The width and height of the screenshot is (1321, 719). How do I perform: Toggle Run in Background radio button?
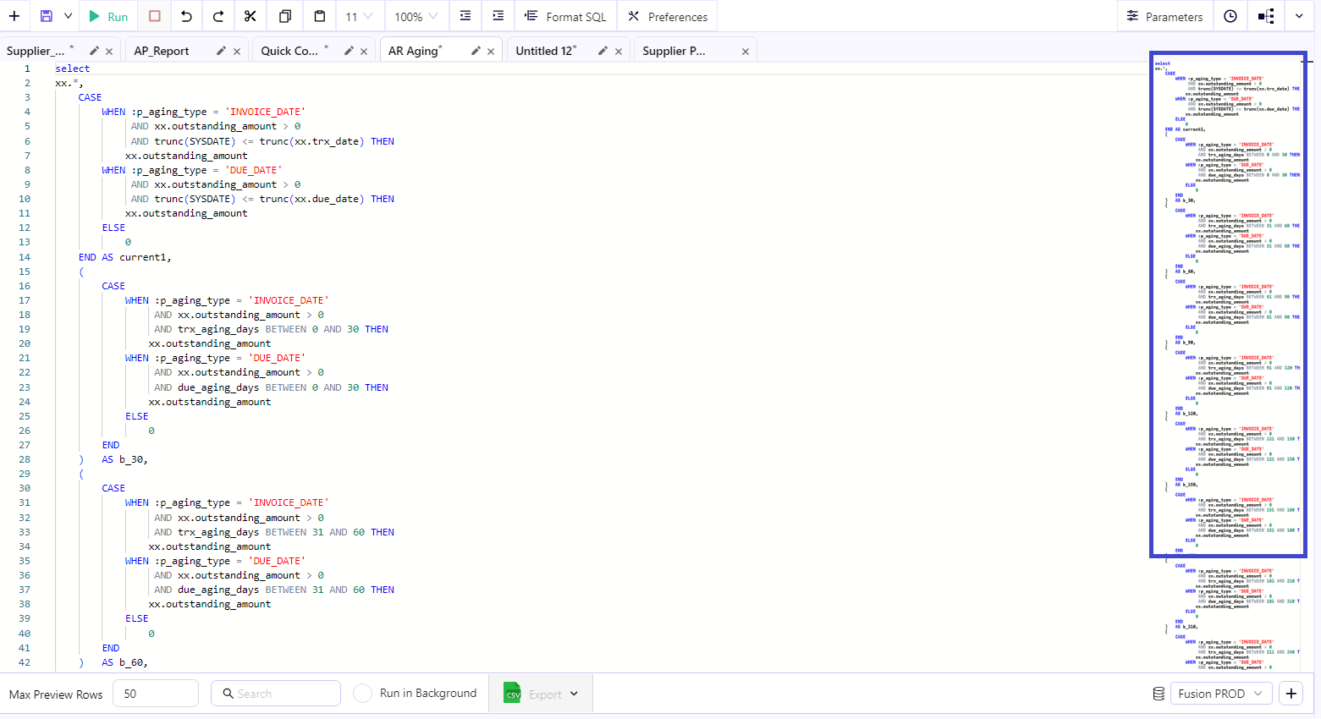coord(362,694)
